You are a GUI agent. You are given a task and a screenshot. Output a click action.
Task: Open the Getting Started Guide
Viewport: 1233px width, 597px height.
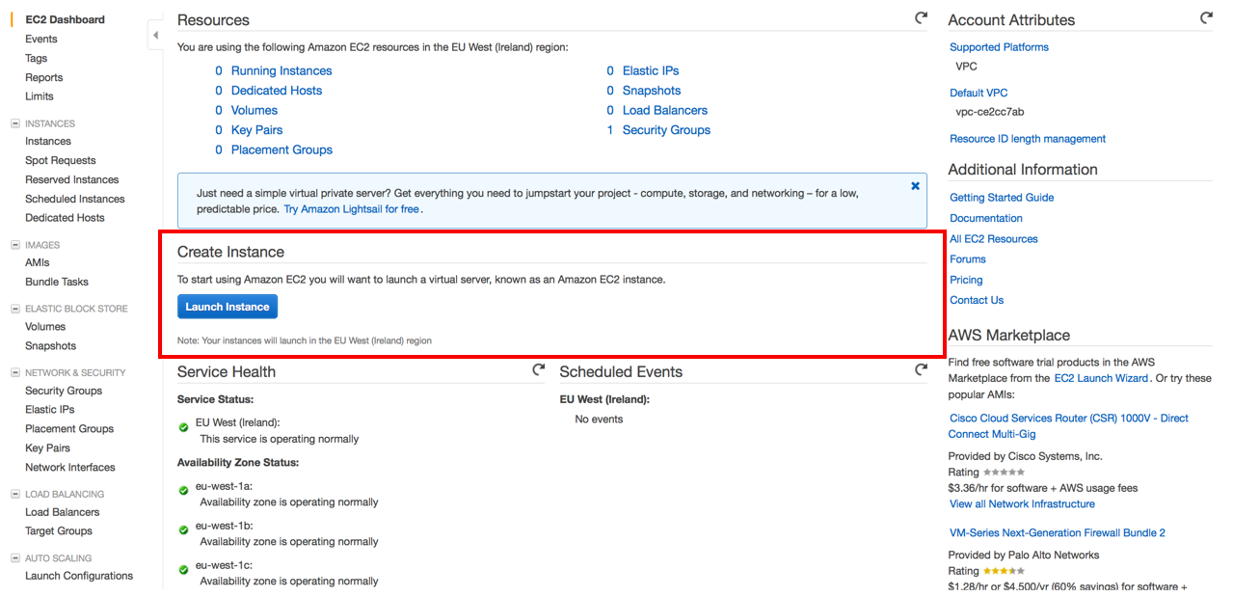[x=1002, y=198]
